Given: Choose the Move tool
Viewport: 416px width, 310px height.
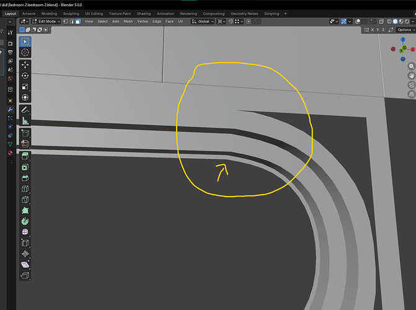Looking at the screenshot, I should (x=25, y=64).
